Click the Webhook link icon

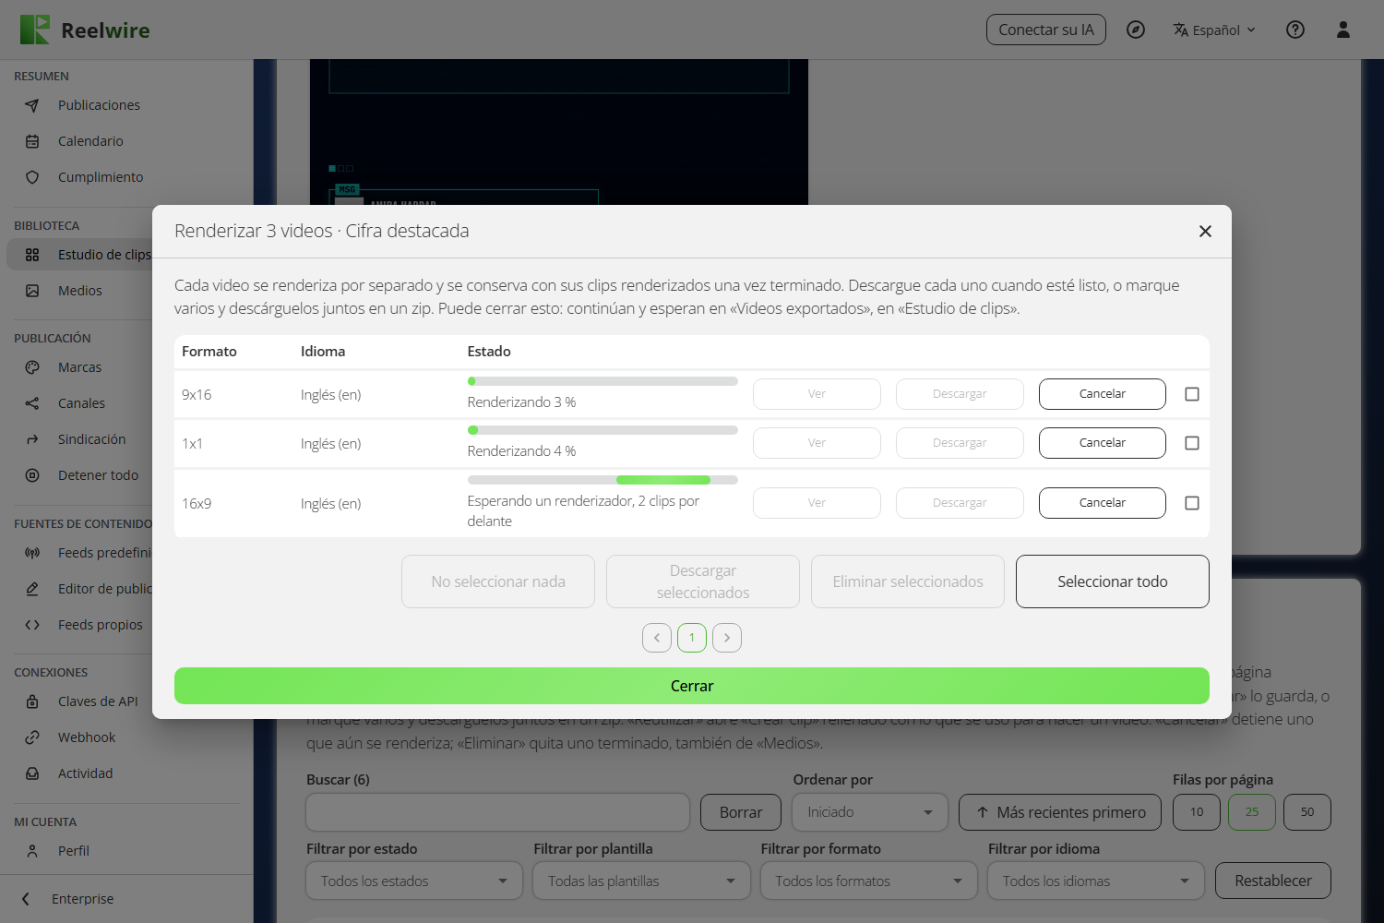point(32,737)
